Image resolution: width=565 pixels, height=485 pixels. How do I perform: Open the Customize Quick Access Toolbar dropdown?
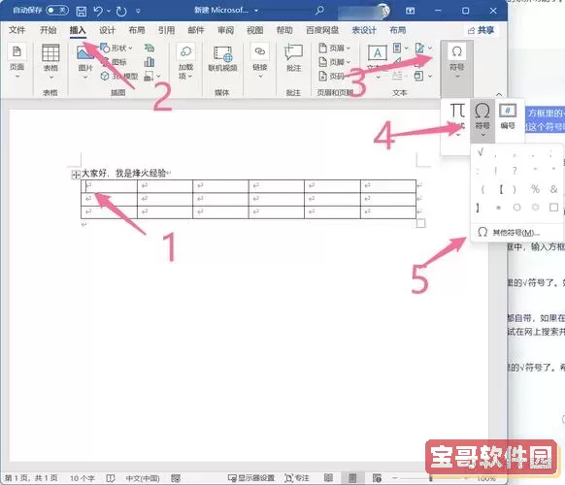138,12
